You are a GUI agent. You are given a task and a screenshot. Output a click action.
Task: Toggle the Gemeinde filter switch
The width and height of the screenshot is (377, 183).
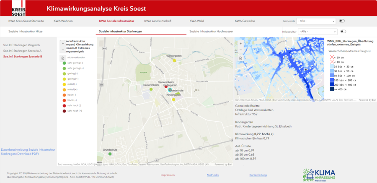point(342,21)
